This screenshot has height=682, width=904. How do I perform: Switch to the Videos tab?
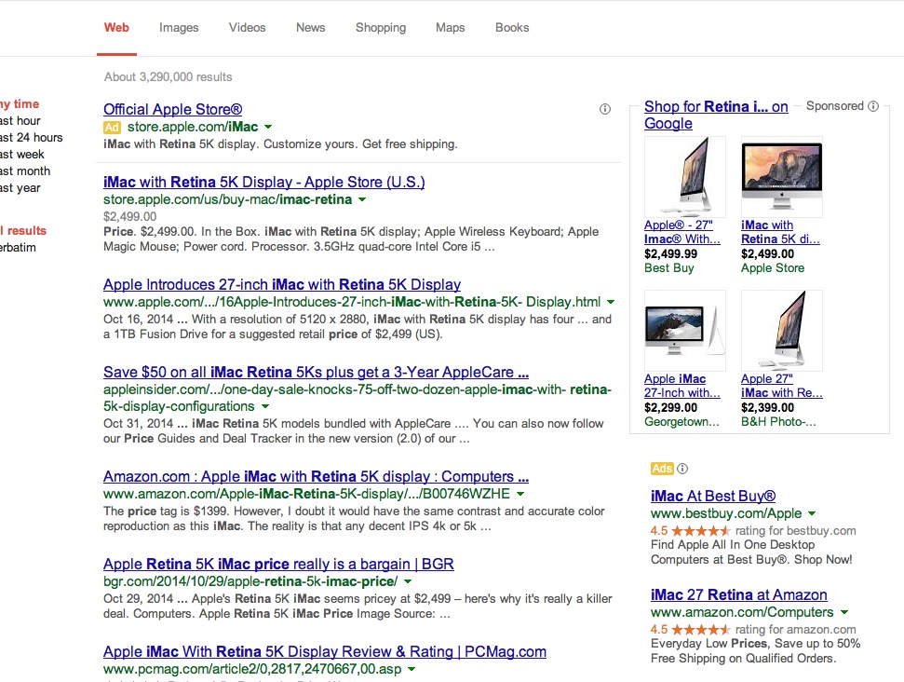click(248, 28)
